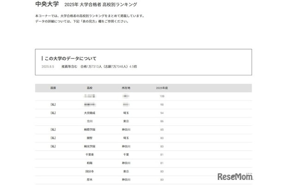Click the [私] tag in the 桐蔭学園 row
The width and height of the screenshot is (282, 185).
pos(53,129)
